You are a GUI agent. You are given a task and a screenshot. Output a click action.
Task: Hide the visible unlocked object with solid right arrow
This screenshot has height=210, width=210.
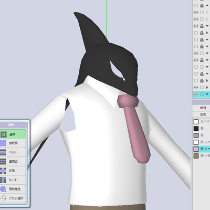coord(196,87)
